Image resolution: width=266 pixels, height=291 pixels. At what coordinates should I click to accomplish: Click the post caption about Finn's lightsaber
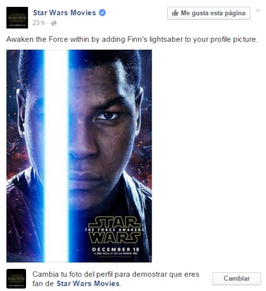click(x=132, y=40)
